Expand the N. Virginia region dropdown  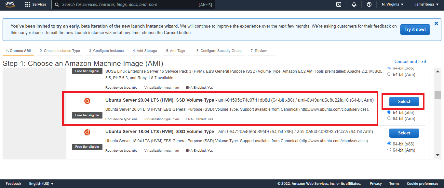coord(393,5)
